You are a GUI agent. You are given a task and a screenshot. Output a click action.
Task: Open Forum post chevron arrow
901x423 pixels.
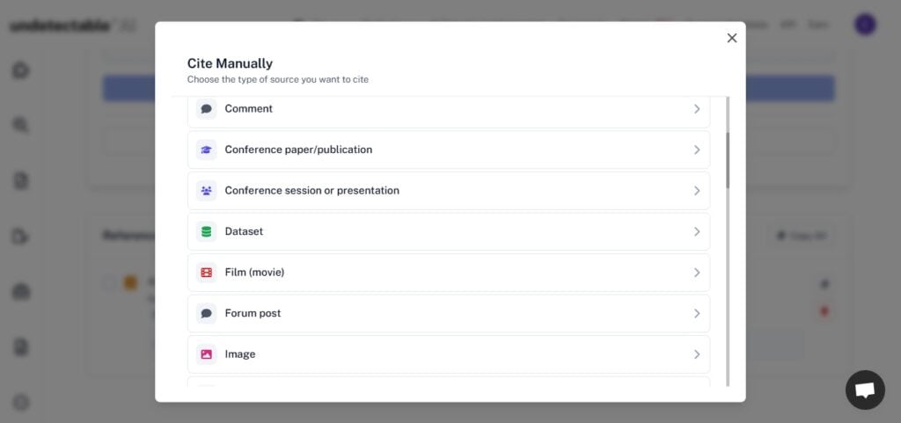click(x=696, y=313)
